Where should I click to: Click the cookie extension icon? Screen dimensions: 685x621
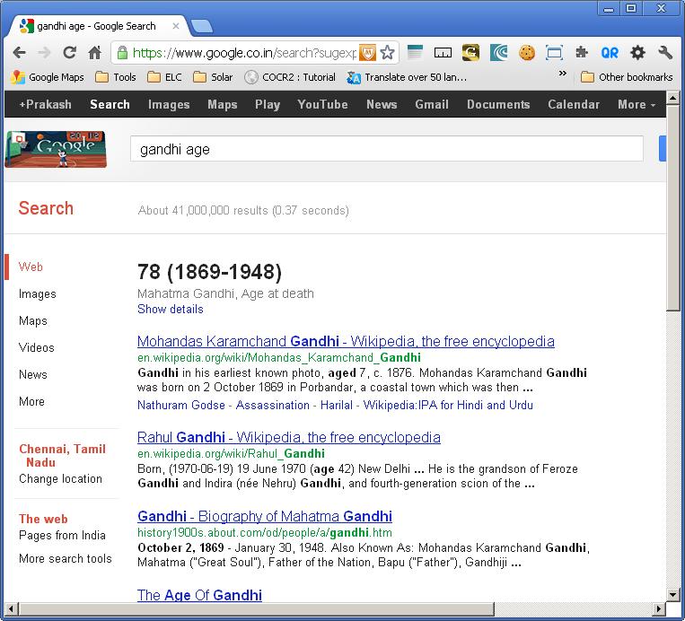(527, 53)
